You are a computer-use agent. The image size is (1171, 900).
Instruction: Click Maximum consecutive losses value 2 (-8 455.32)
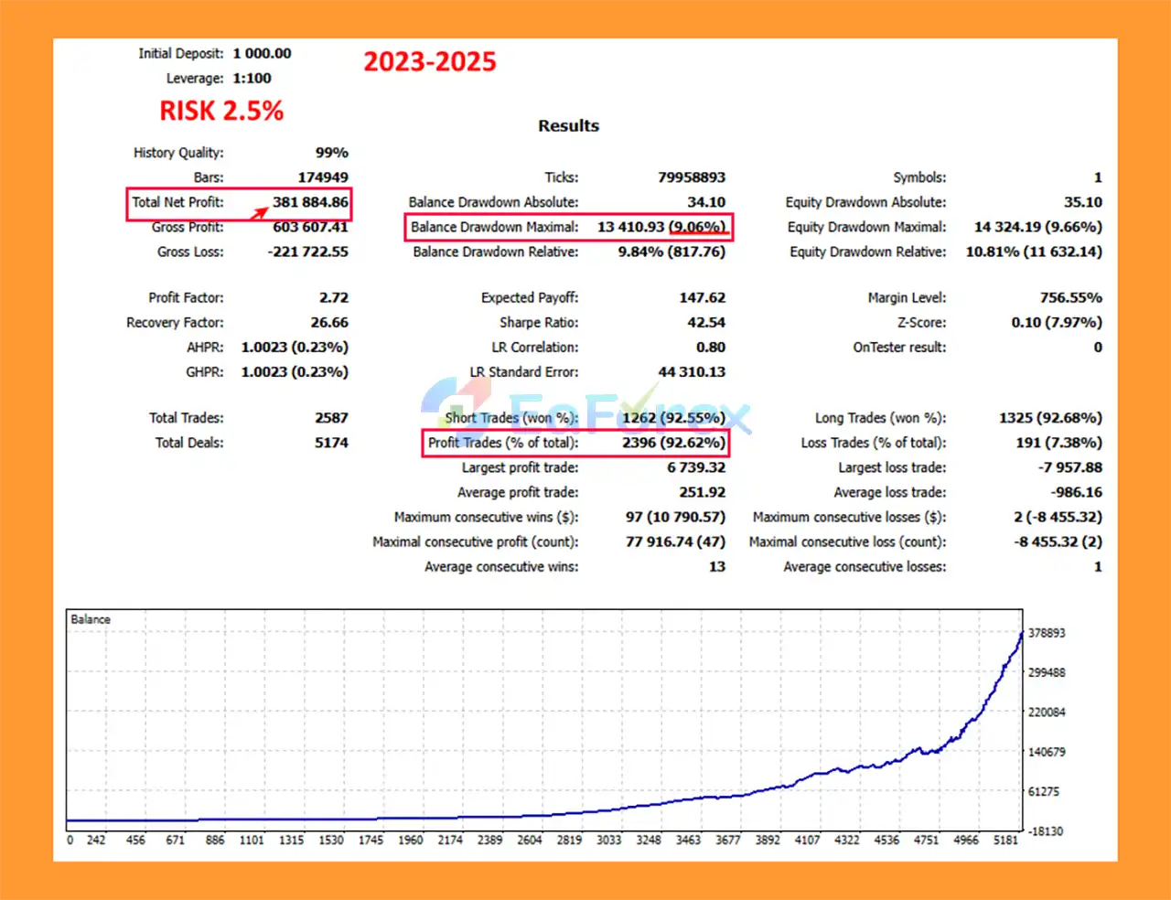[x=1058, y=517]
